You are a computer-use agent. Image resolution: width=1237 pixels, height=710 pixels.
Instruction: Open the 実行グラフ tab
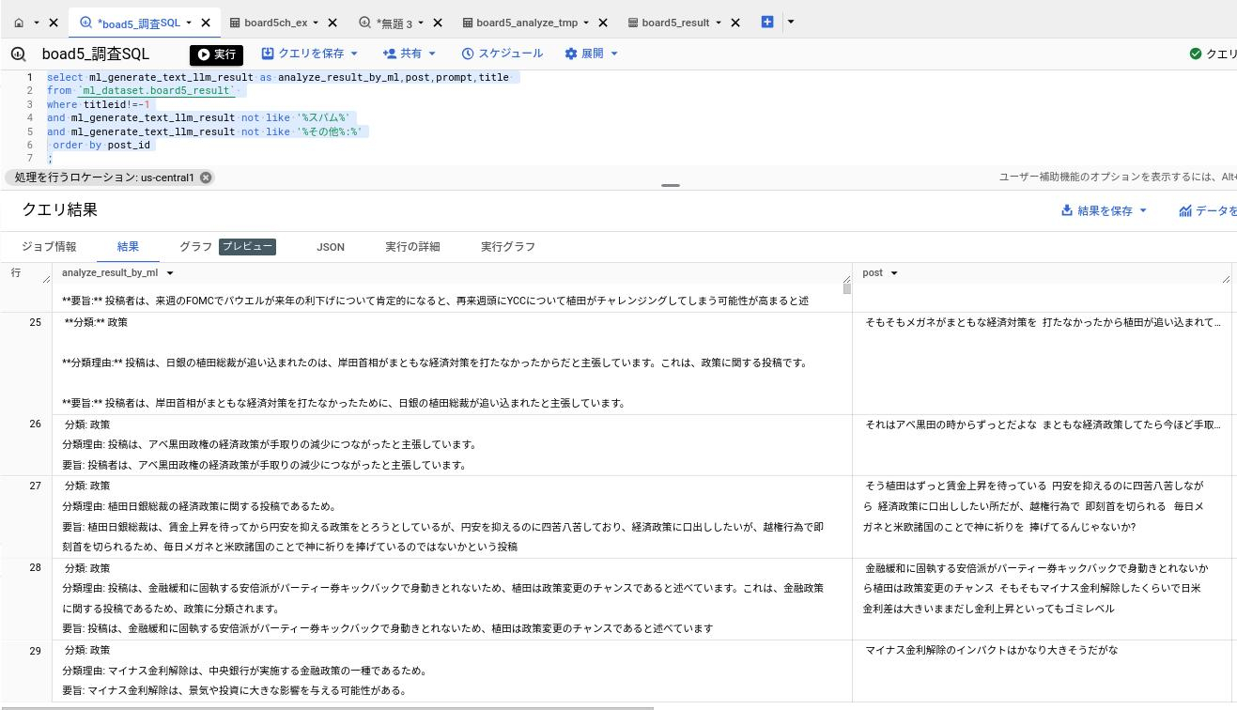pyautogui.click(x=508, y=246)
